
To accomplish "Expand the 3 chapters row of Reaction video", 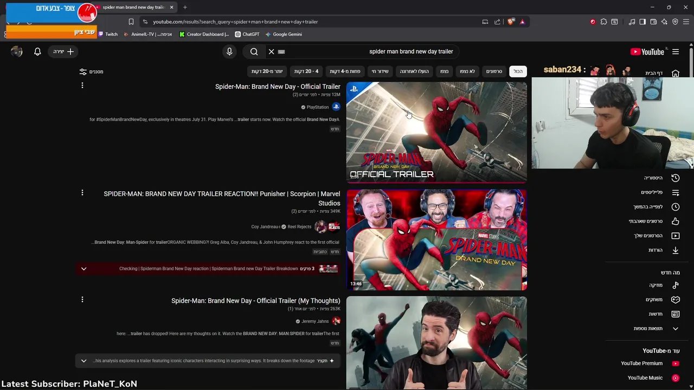I will tap(209, 269).
